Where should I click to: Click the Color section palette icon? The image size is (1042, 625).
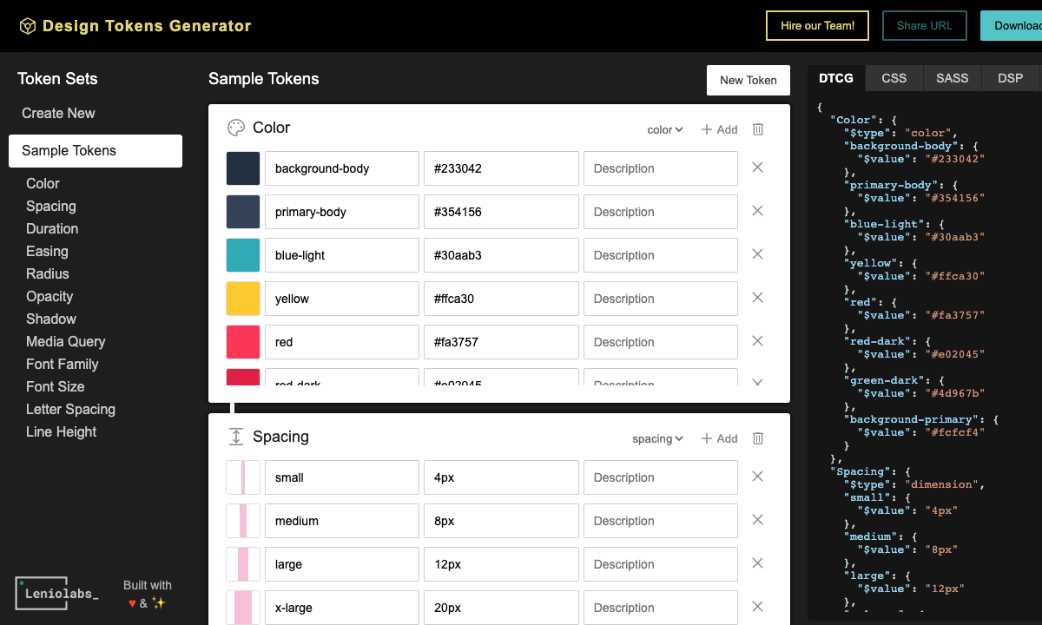235,127
